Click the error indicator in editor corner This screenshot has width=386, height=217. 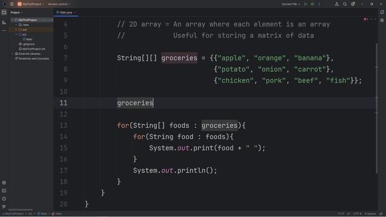click(x=365, y=19)
